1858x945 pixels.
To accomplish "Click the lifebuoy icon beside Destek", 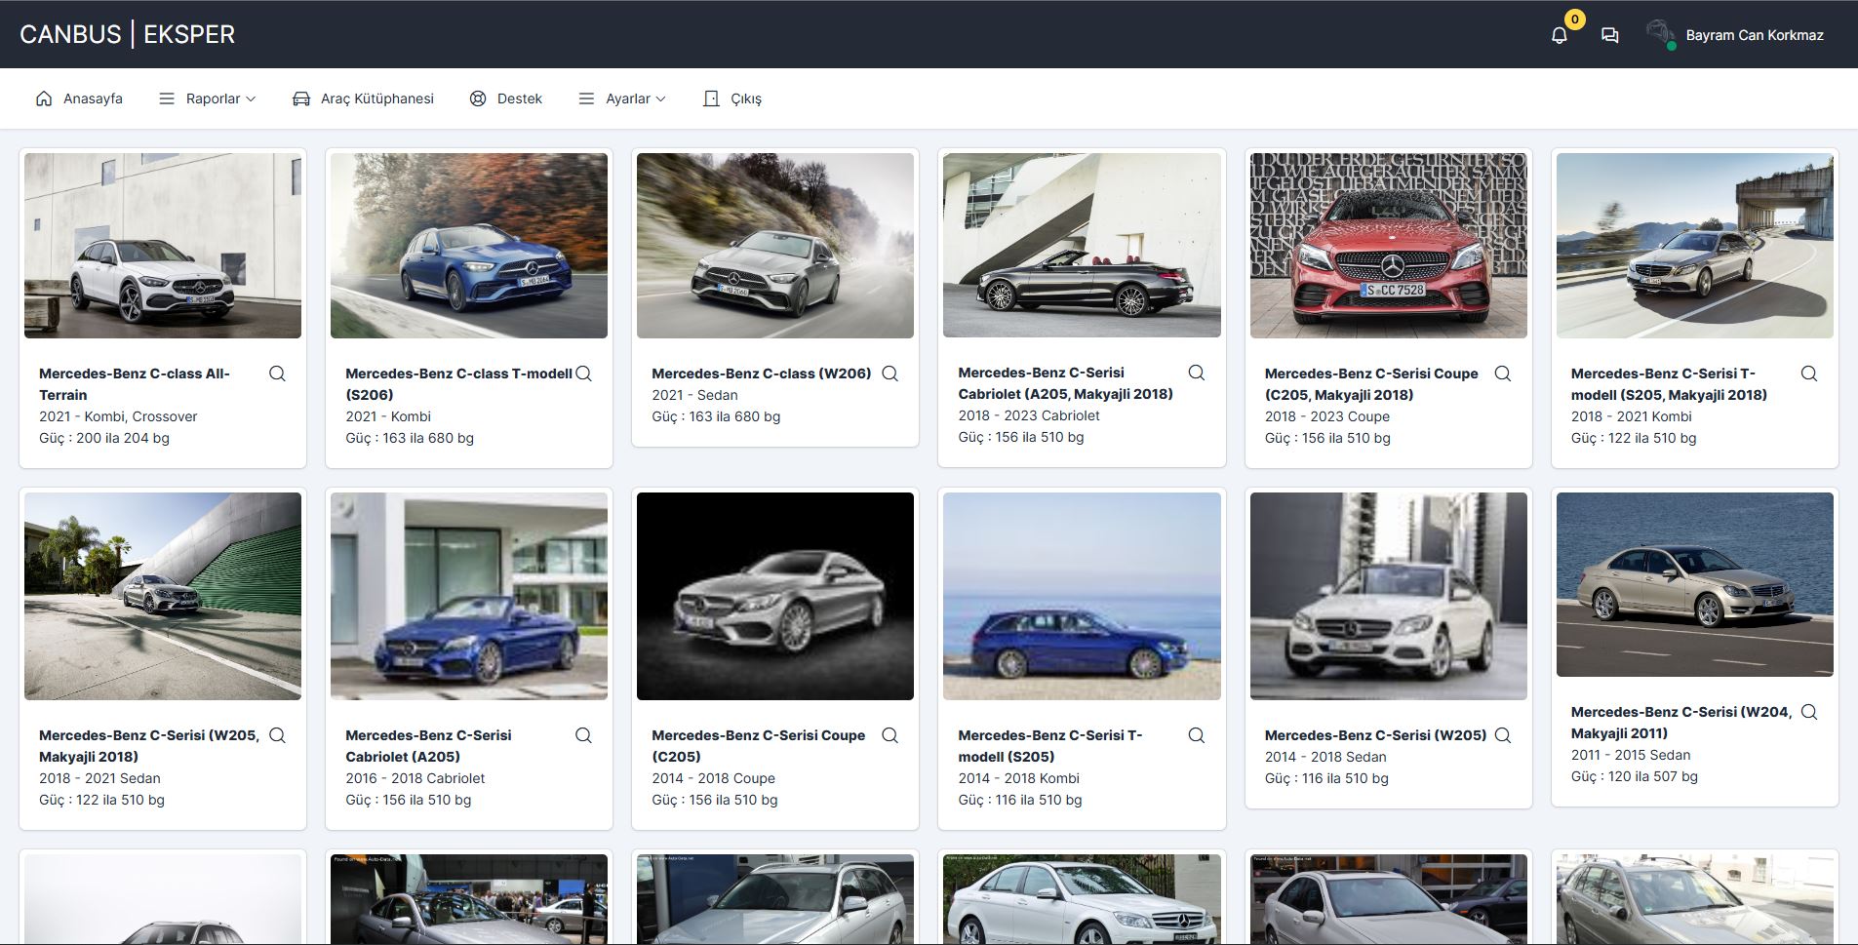I will tap(478, 98).
